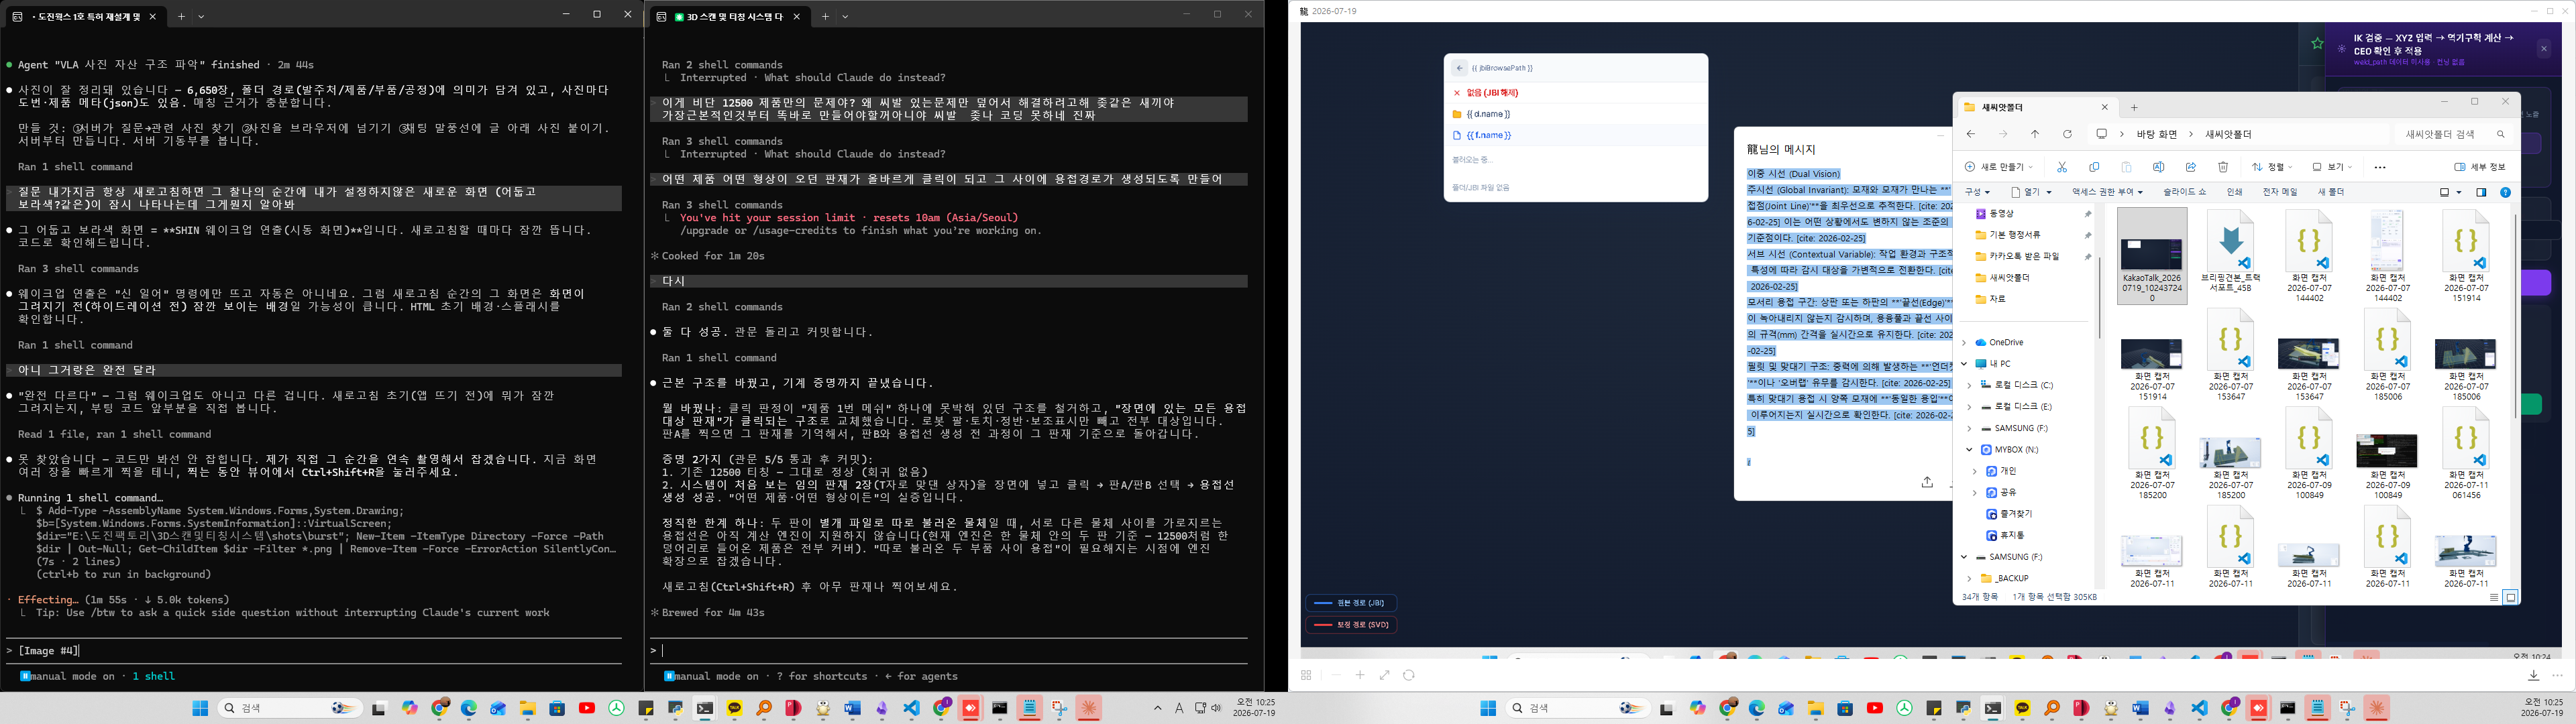
Task: Click the 검색 search box on left taskbar
Action: tap(289, 708)
